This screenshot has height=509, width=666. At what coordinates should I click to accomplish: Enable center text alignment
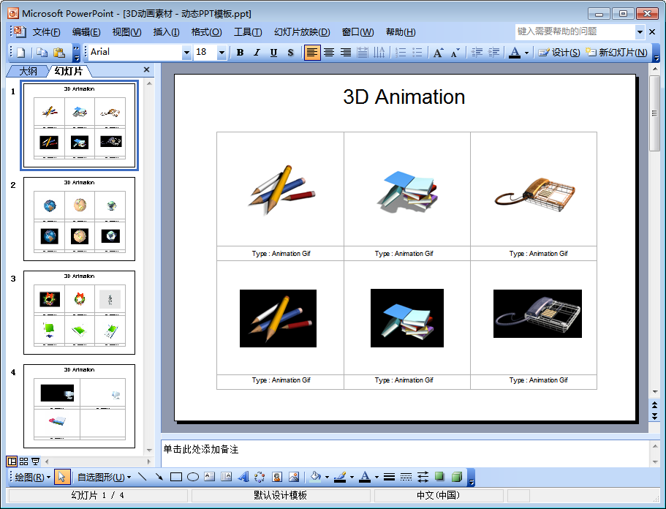(x=329, y=52)
